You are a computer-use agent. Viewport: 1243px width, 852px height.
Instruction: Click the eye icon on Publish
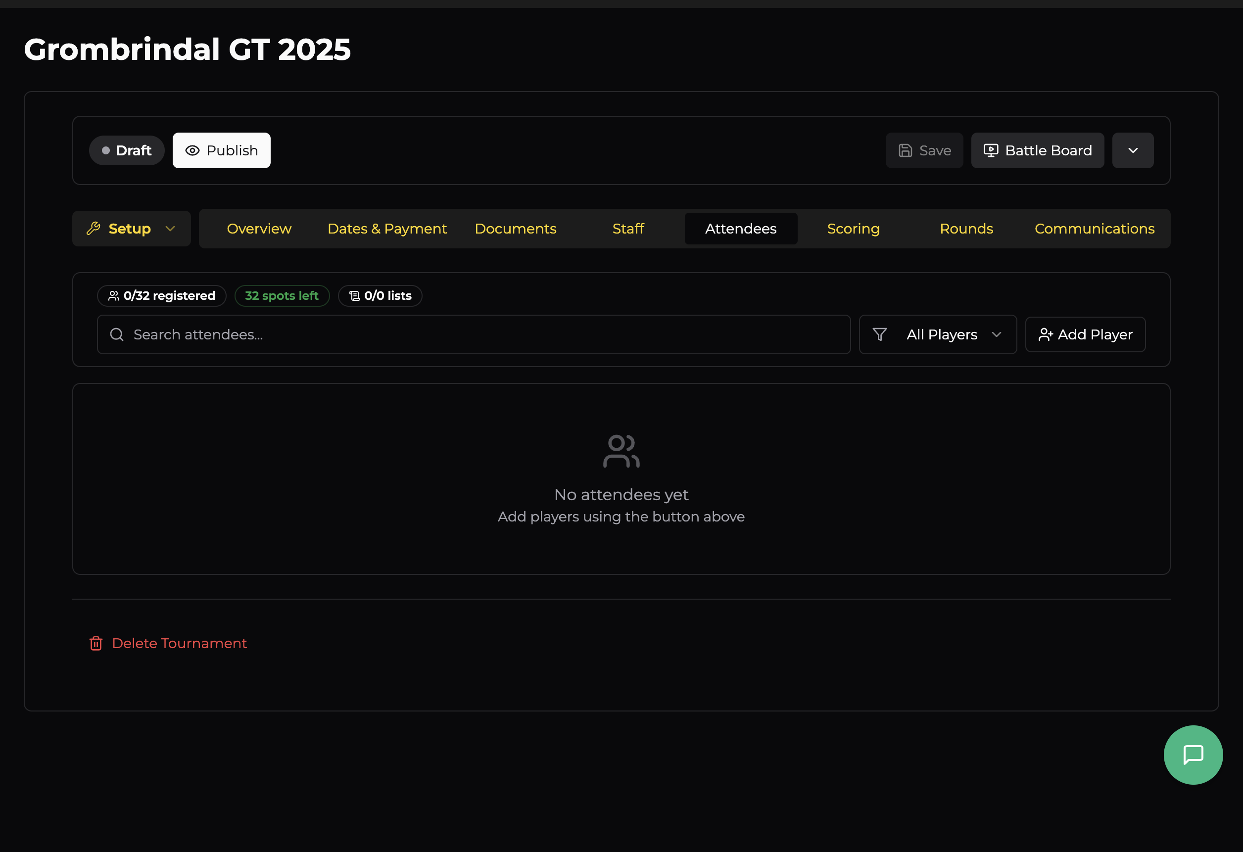192,150
